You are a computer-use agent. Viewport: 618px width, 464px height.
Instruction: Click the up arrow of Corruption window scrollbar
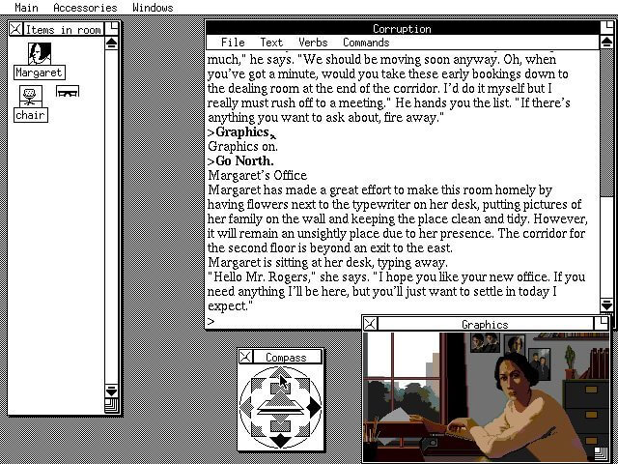point(606,42)
